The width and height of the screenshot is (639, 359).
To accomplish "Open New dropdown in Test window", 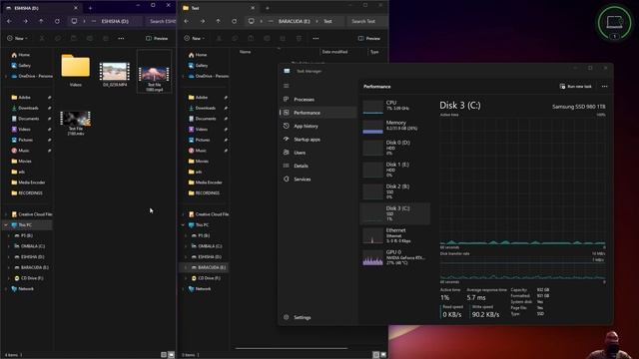I will (194, 38).
